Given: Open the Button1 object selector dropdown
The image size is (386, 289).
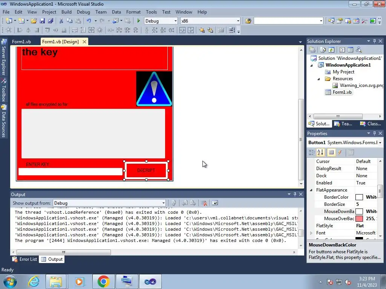Looking at the screenshot, I should (380, 143).
